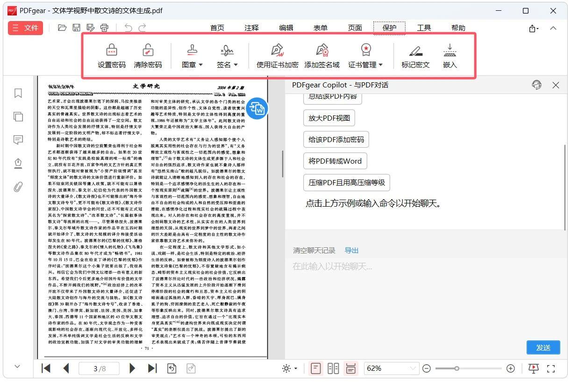The width and height of the screenshot is (571, 382).
Task: Switch to the 注释 (annotation) tab
Action: pyautogui.click(x=251, y=28)
